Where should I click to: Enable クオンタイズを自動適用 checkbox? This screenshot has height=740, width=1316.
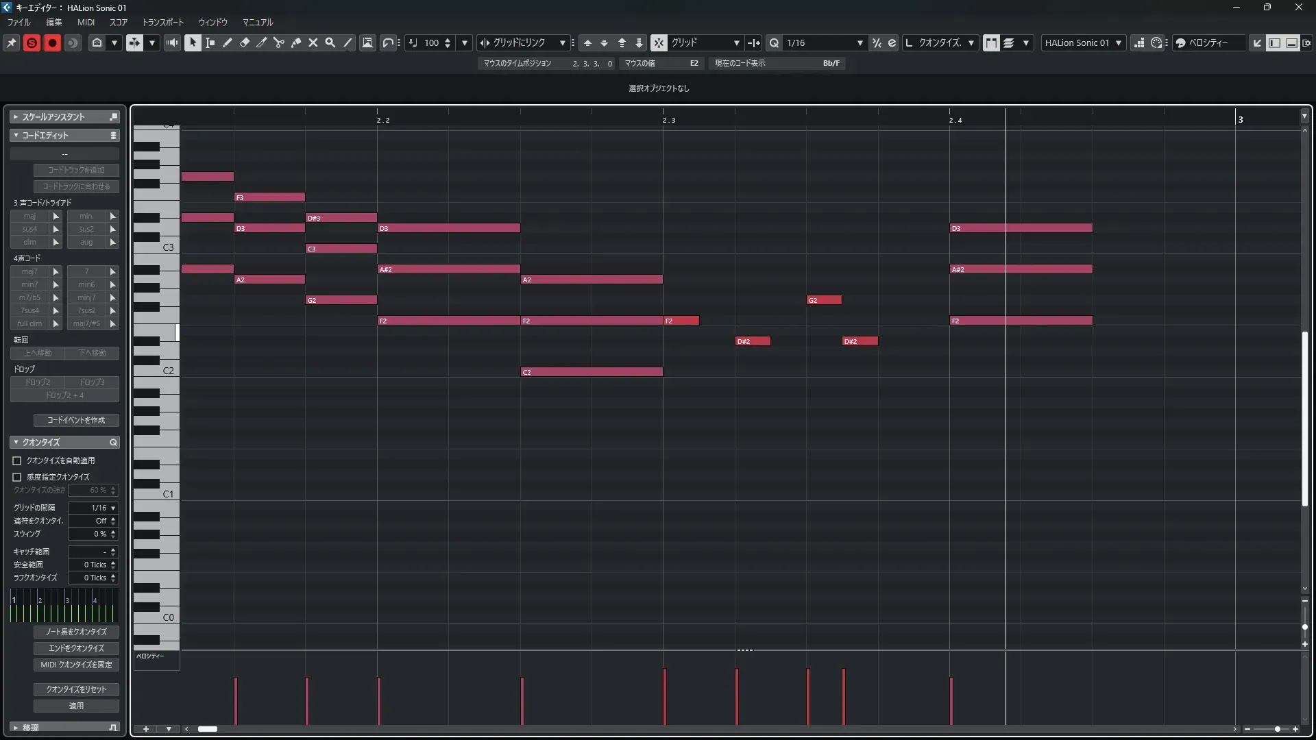pyautogui.click(x=17, y=460)
